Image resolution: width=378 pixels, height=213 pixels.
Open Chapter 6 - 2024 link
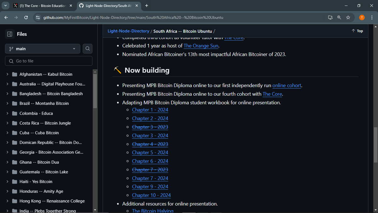click(x=150, y=161)
